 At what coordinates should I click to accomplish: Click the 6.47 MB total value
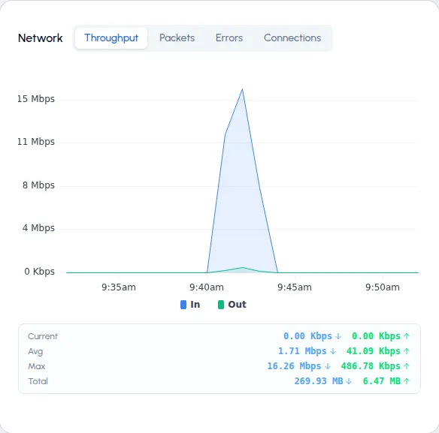382,381
